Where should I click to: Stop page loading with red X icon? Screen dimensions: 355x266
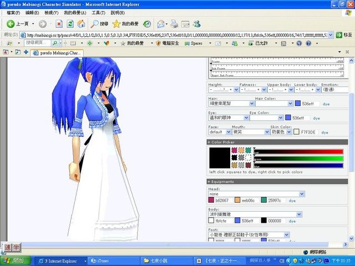point(59,24)
